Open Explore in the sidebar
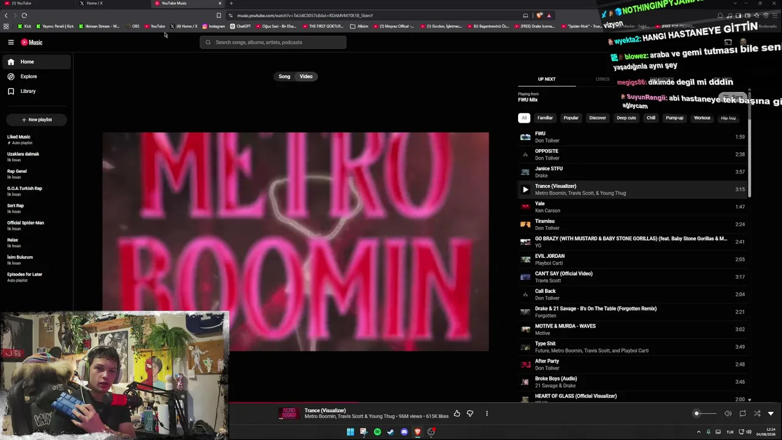Viewport: 782px width, 440px height. coord(37,76)
